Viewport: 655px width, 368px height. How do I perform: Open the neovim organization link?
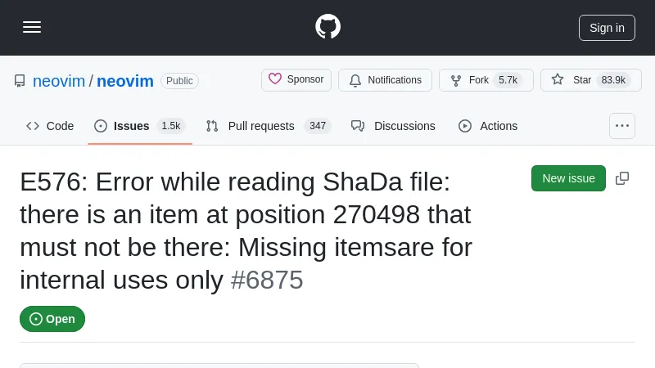click(59, 81)
